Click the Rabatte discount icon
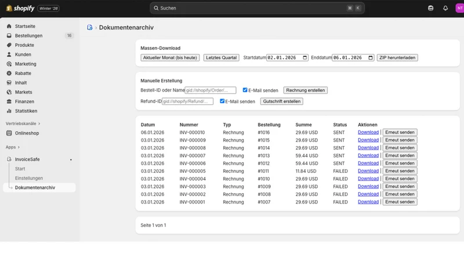The height and width of the screenshot is (261, 464). click(9, 73)
